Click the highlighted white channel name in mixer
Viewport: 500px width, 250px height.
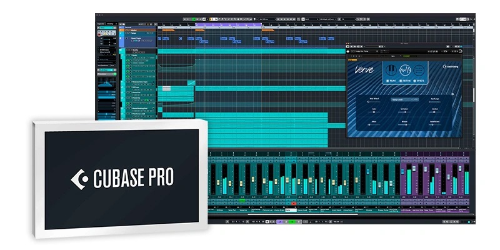[291, 209]
